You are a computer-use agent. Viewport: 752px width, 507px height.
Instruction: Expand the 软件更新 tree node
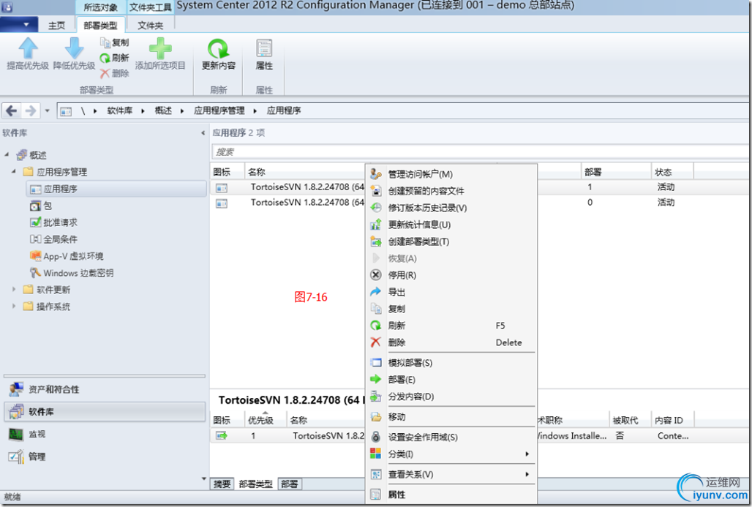pyautogui.click(x=14, y=289)
